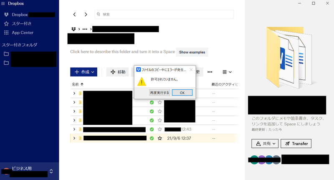This screenshot has width=334, height=180.
Task: Open スター付き in the sidebar
Action: click(x=18, y=23)
